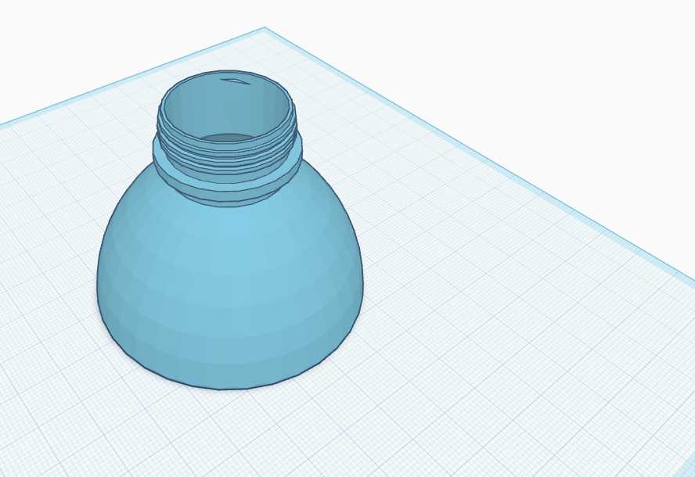Click the far corner of the workplane
The height and width of the screenshot is (477, 695).
[x=265, y=28]
